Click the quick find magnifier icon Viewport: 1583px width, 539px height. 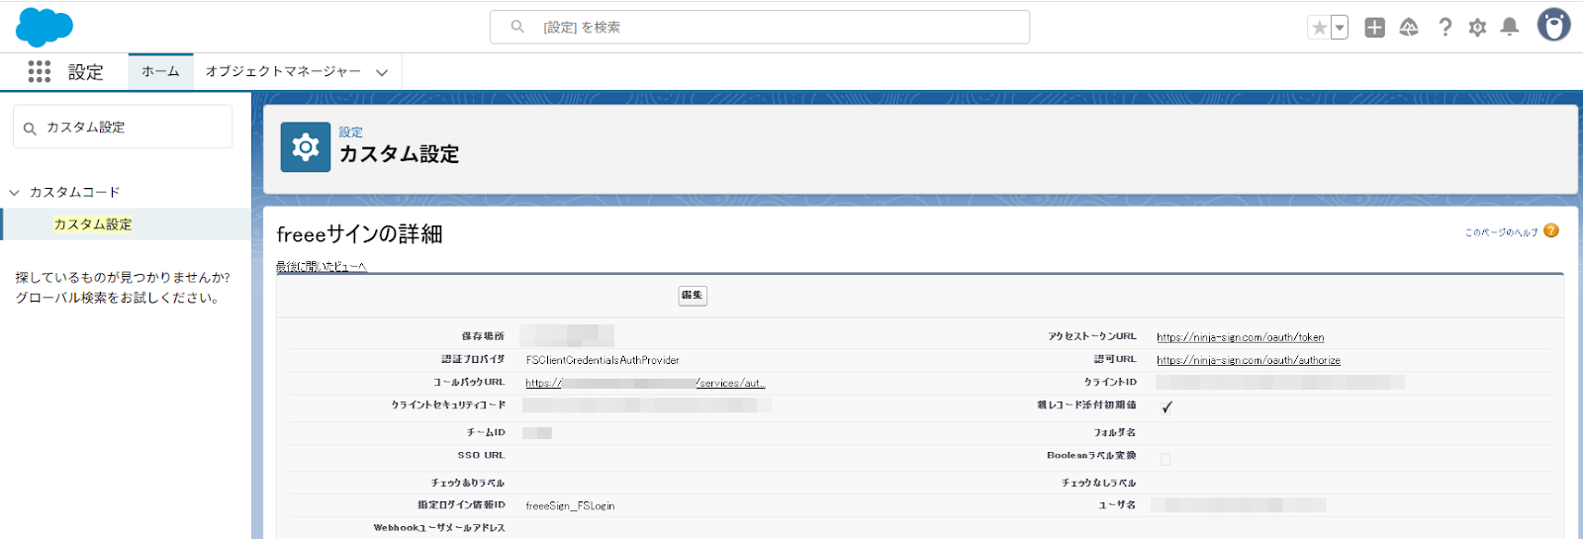point(30,129)
